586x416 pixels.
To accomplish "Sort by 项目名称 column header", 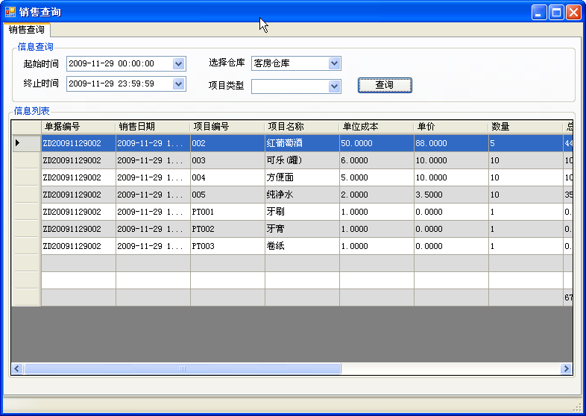I will (302, 127).
